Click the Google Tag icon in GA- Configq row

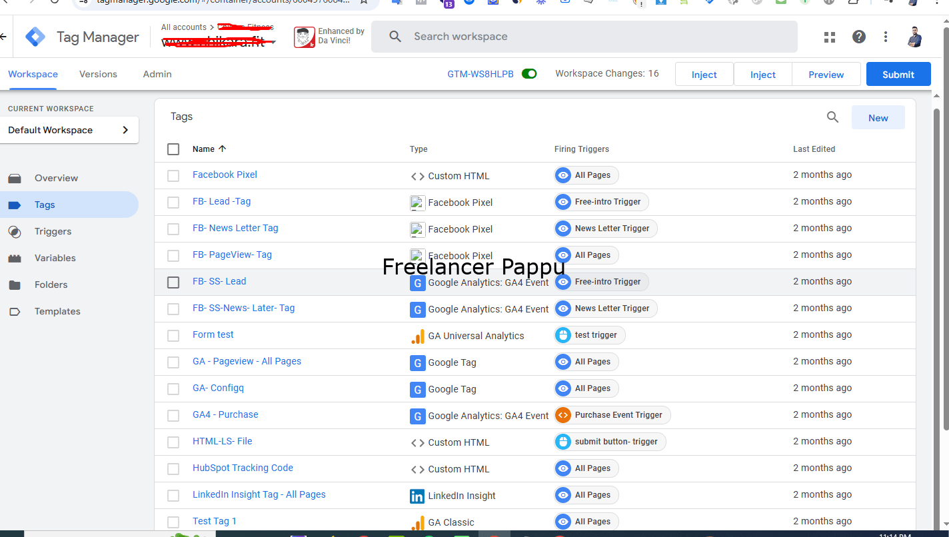point(417,389)
